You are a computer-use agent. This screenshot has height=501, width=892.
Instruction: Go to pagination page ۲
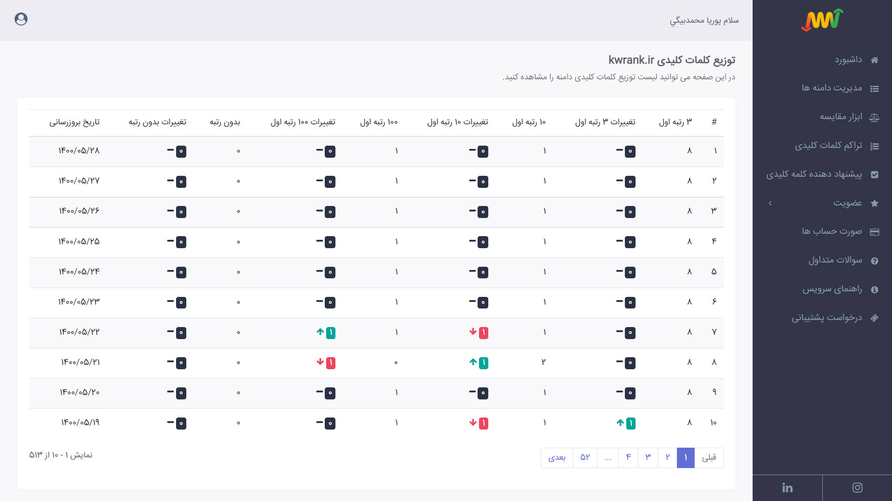668,458
